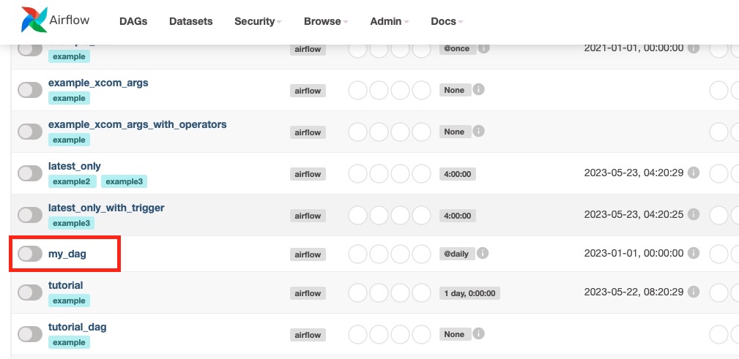Click first run status circle for my_dag
739x359 pixels.
click(x=357, y=254)
